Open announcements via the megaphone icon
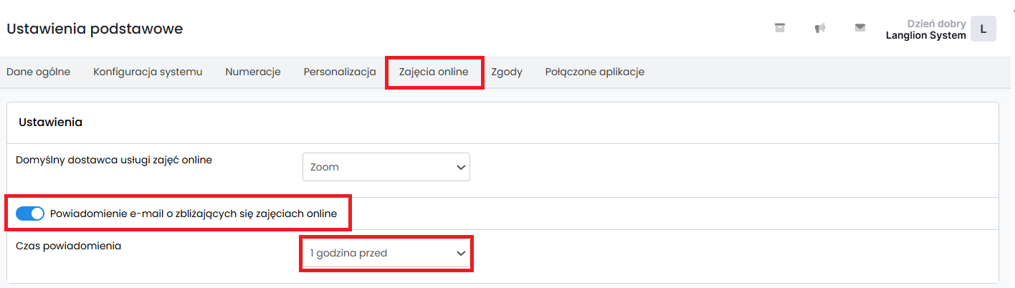This screenshot has height=288, width=1015. pyautogui.click(x=820, y=28)
